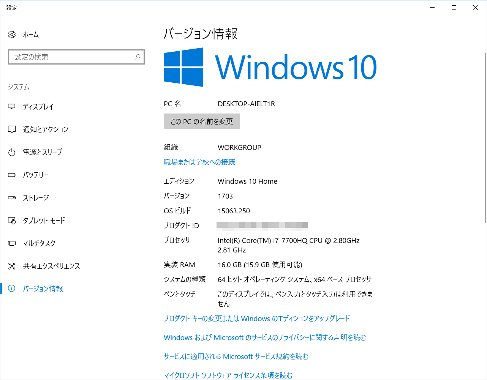
Task: Open the ストレージ settings icon
Action: click(11, 198)
